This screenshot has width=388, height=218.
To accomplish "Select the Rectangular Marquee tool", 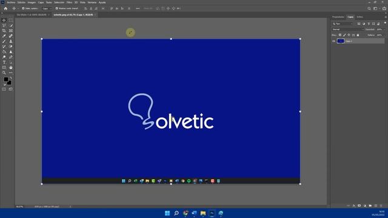I will click(x=11, y=20).
